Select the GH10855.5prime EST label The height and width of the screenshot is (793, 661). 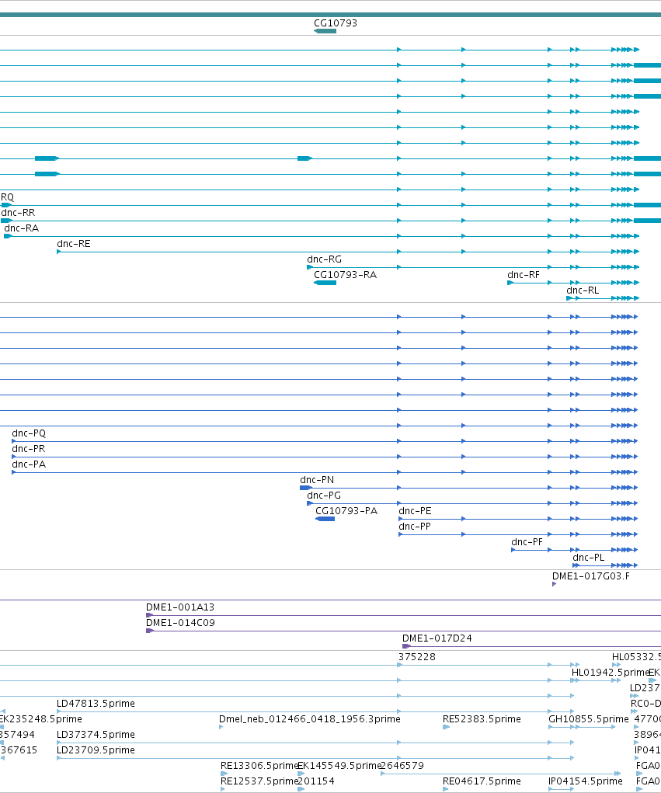pyautogui.click(x=589, y=719)
